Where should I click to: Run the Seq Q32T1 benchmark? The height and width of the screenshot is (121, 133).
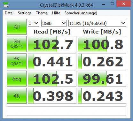(17, 44)
